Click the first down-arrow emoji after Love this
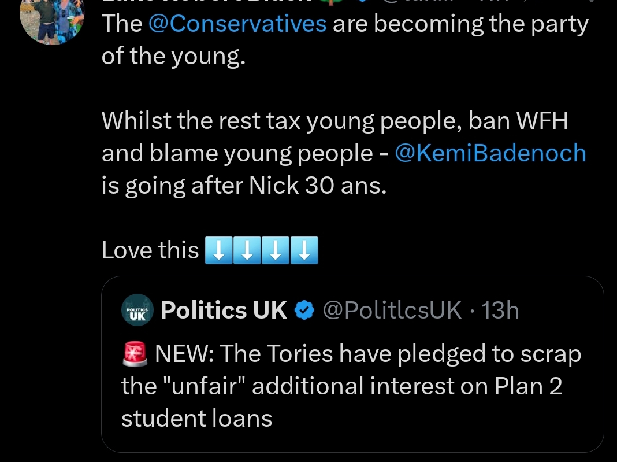Image resolution: width=617 pixels, height=462 pixels. tap(219, 251)
